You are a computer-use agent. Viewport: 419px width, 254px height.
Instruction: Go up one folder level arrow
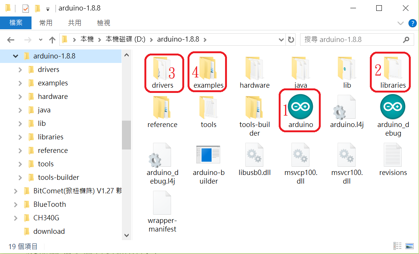coord(52,40)
